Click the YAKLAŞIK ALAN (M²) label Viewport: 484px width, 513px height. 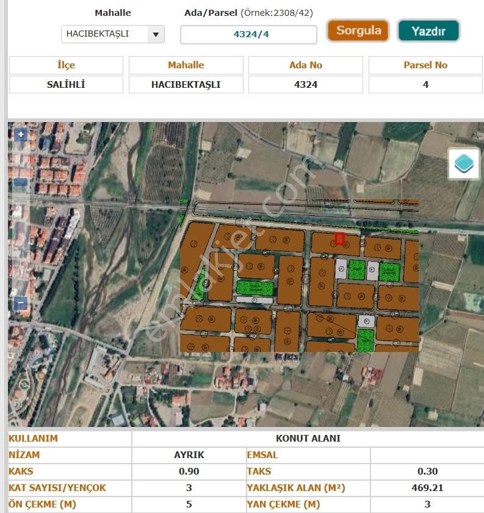tap(296, 488)
